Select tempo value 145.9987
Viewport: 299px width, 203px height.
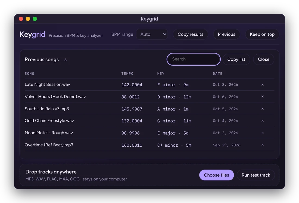(132, 109)
